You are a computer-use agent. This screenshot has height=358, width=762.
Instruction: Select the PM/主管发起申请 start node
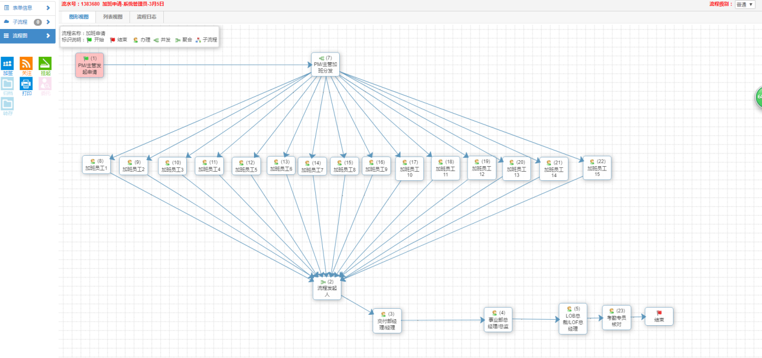tap(90, 65)
